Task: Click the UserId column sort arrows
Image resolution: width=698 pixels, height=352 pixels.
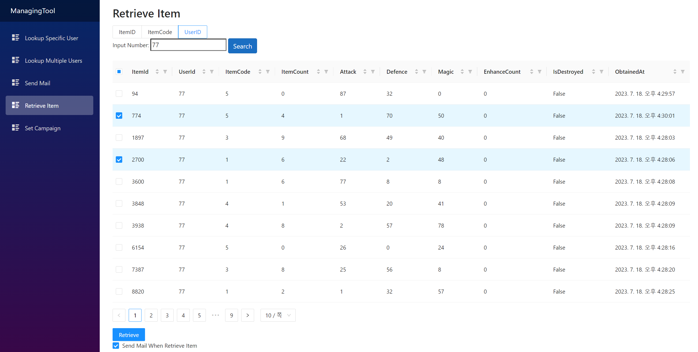Action: pyautogui.click(x=204, y=72)
